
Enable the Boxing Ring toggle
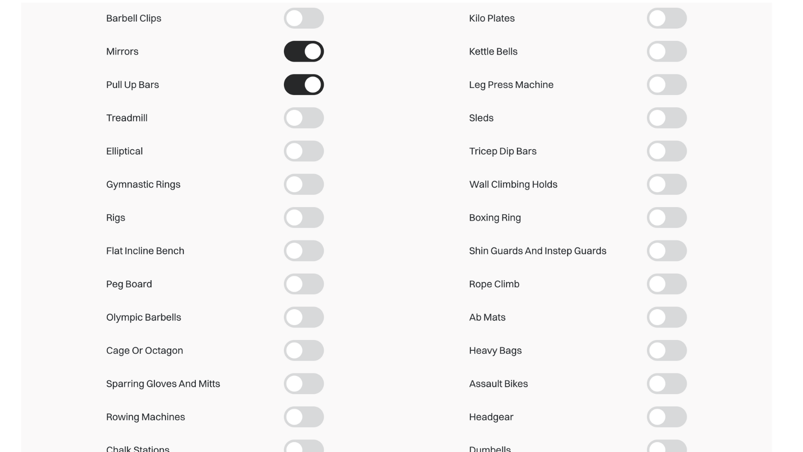point(666,218)
